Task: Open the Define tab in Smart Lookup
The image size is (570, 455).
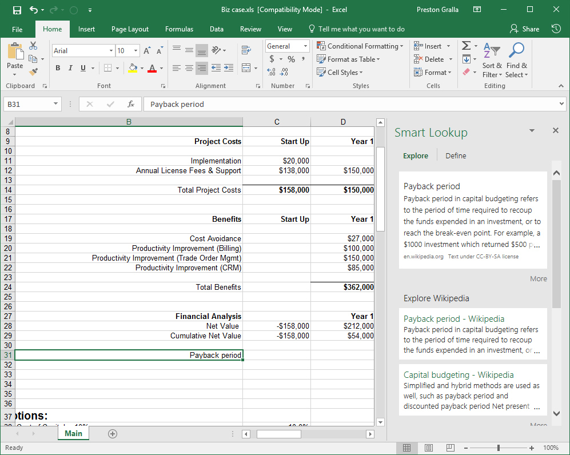Action: [x=456, y=155]
